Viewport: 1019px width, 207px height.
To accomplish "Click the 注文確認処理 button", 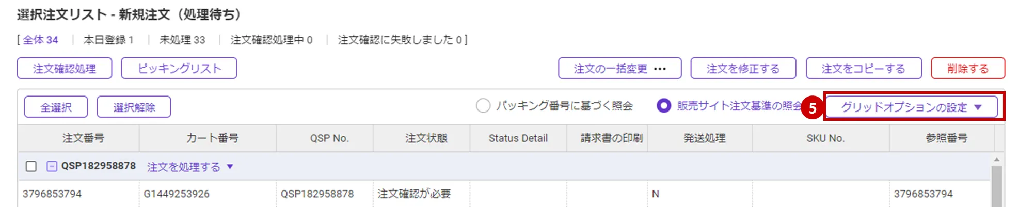I will 64,69.
